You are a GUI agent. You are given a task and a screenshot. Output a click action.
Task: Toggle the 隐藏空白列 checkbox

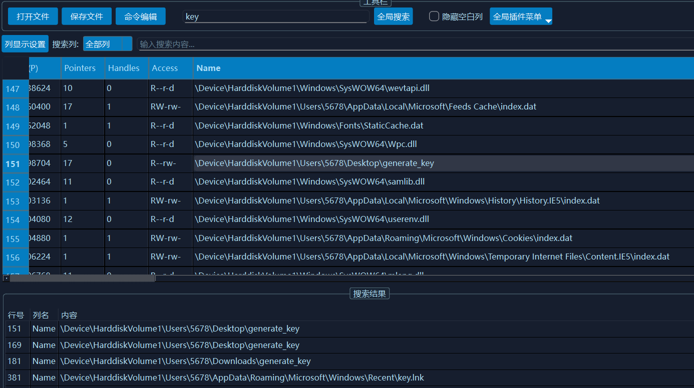pyautogui.click(x=434, y=16)
